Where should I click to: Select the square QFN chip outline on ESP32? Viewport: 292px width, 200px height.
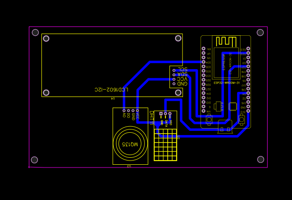click(233, 106)
